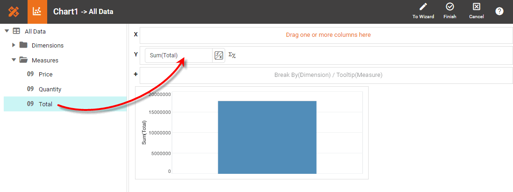Click the Cancel X icon
The image size is (513, 192).
[x=477, y=7]
